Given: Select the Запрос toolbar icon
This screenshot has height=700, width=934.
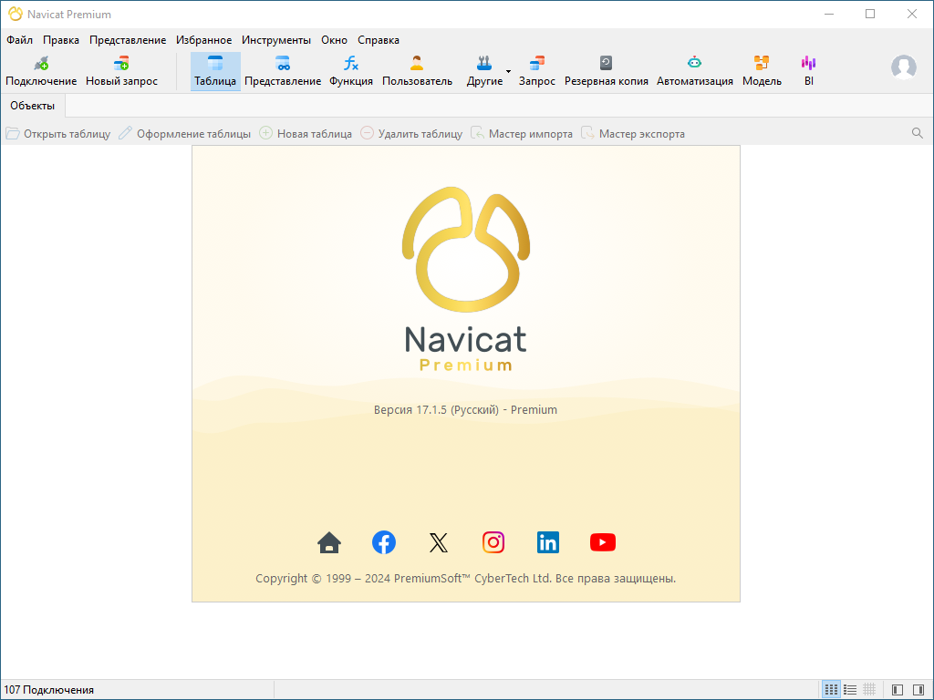Looking at the screenshot, I should click(536, 71).
